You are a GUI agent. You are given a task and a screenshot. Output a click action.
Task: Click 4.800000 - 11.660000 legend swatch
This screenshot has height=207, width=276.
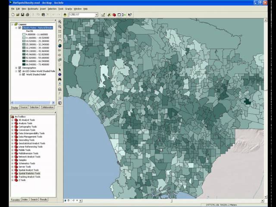click(x=24, y=34)
